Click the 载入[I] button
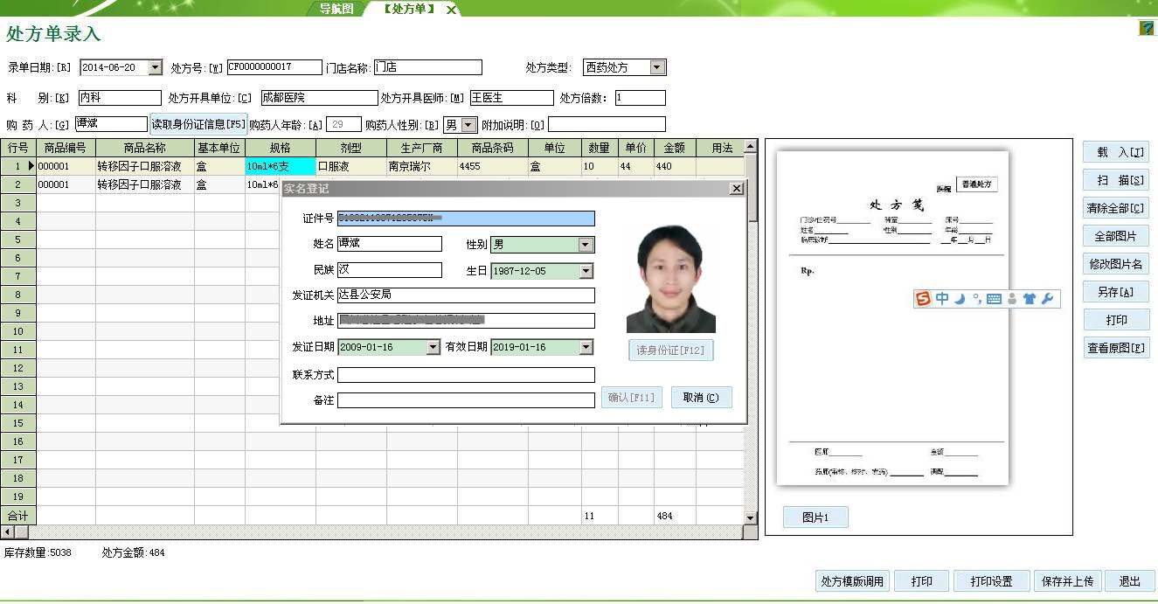This screenshot has height=604, width=1158. click(x=1116, y=152)
